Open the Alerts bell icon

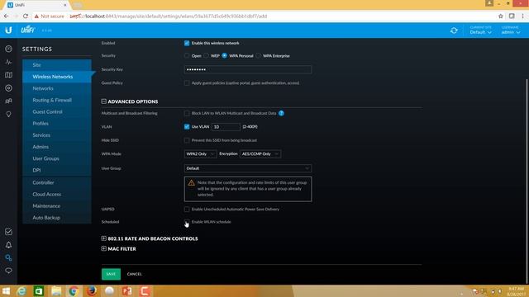(8, 245)
